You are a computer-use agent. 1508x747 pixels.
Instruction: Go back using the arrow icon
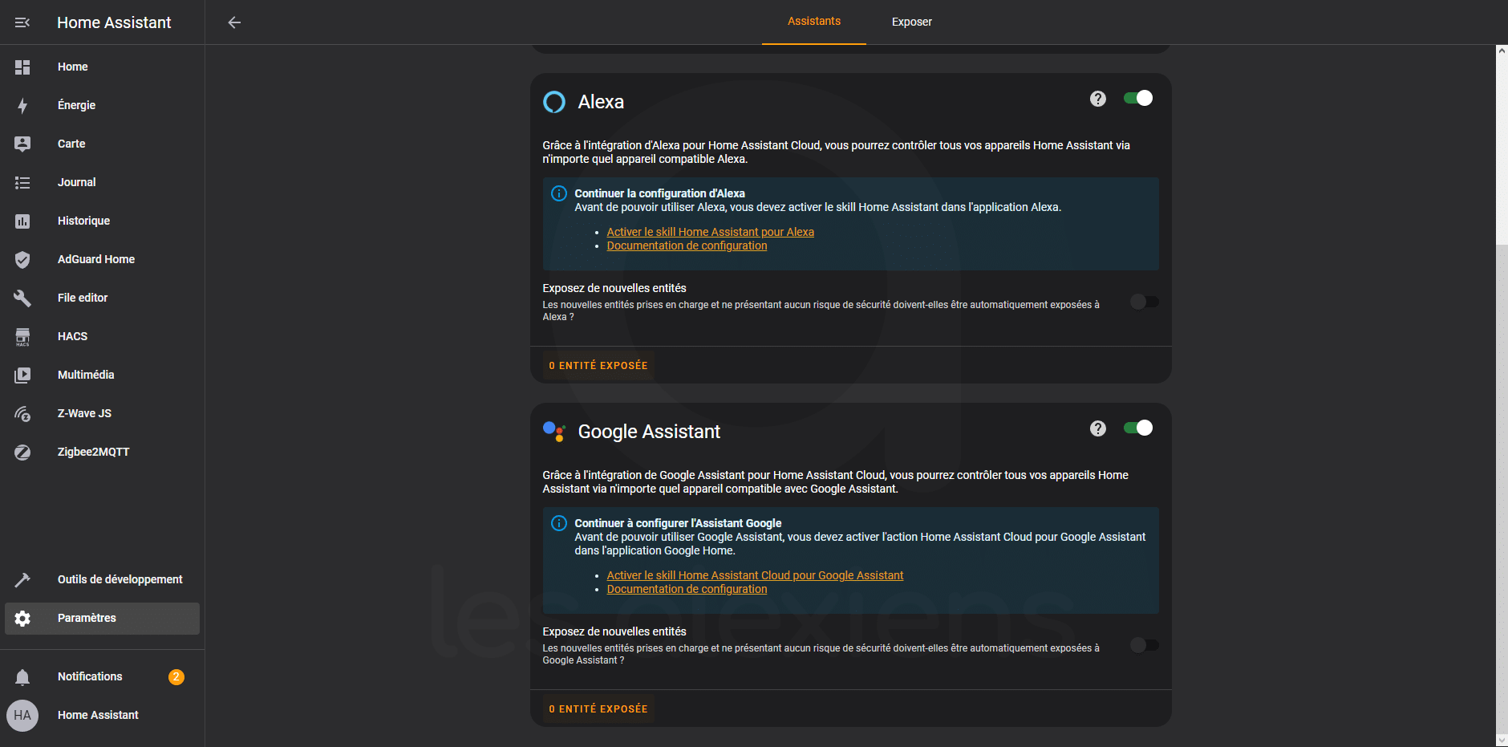tap(234, 22)
